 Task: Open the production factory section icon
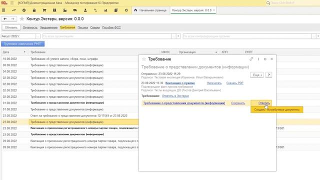click(x=65, y=10)
